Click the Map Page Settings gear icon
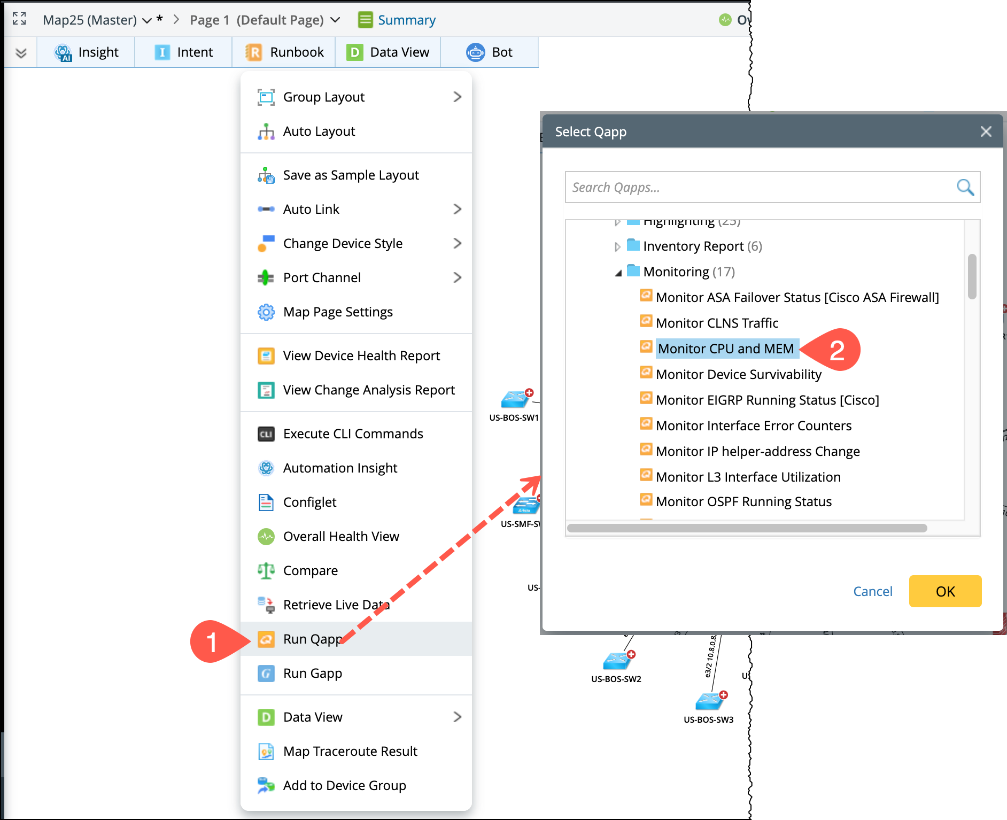Screen dimensions: 1007x820 (266, 312)
